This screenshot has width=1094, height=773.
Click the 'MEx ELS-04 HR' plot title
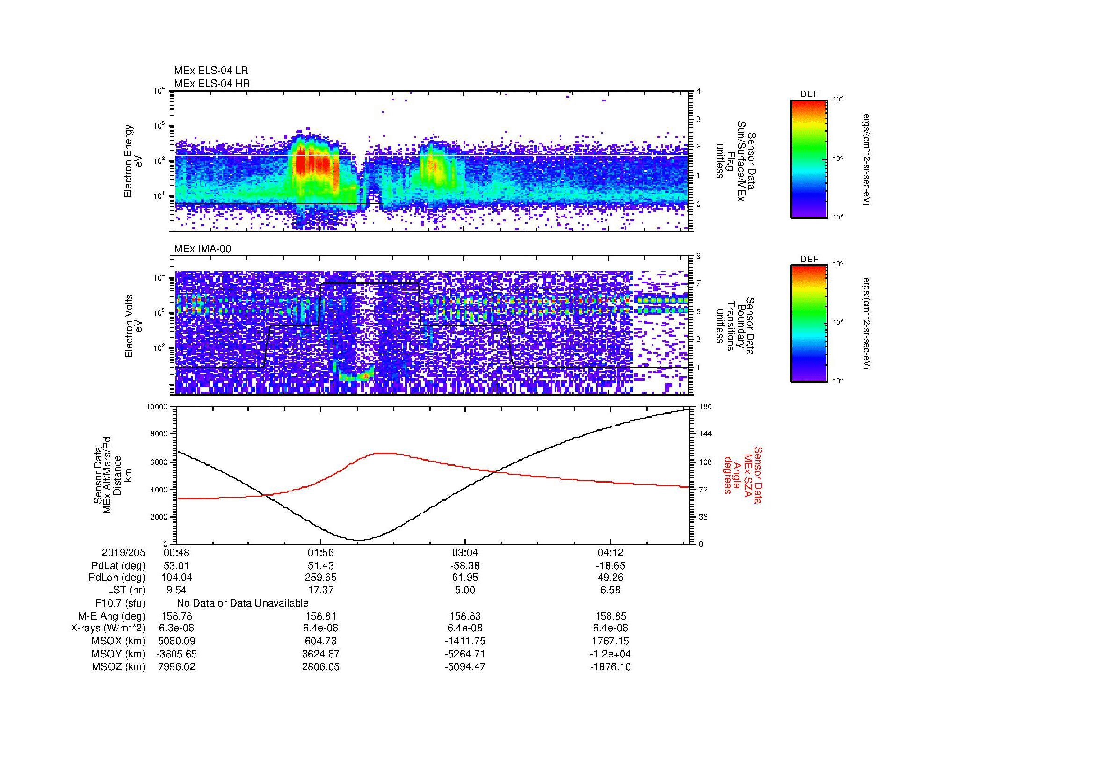212,83
